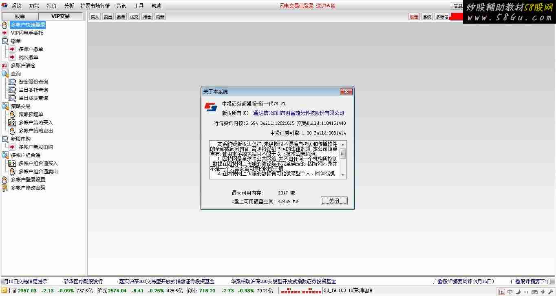
Task: Open the 系统 menu
Action: (17, 6)
